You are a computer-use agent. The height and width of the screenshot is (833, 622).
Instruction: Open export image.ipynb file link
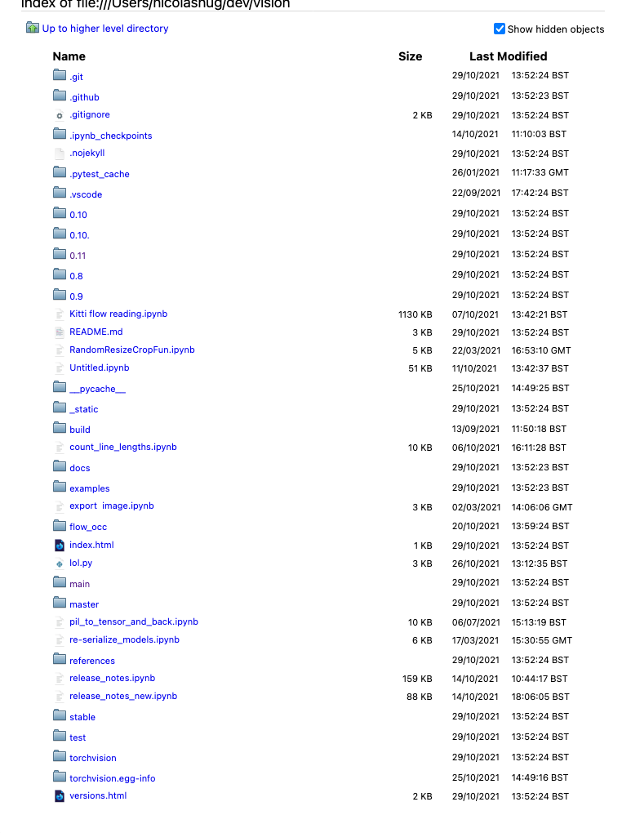click(x=112, y=506)
